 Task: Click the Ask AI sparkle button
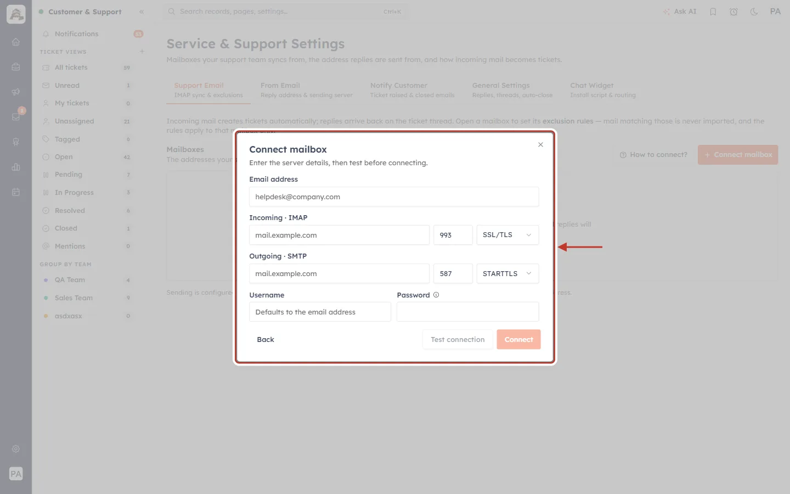pos(679,12)
